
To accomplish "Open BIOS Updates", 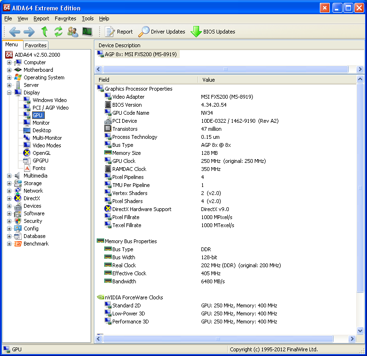I will point(213,32).
